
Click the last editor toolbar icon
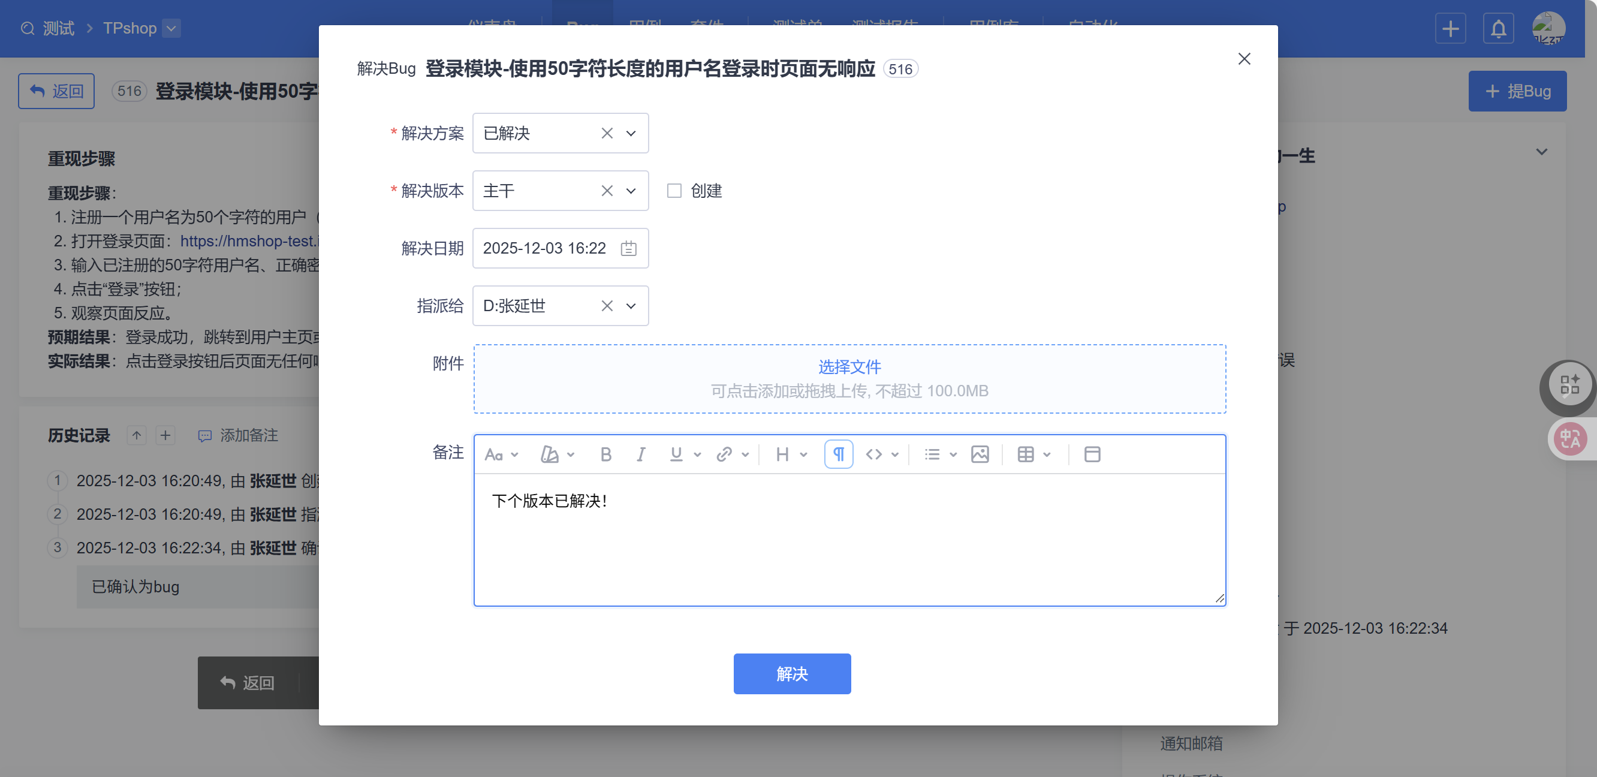1092,455
